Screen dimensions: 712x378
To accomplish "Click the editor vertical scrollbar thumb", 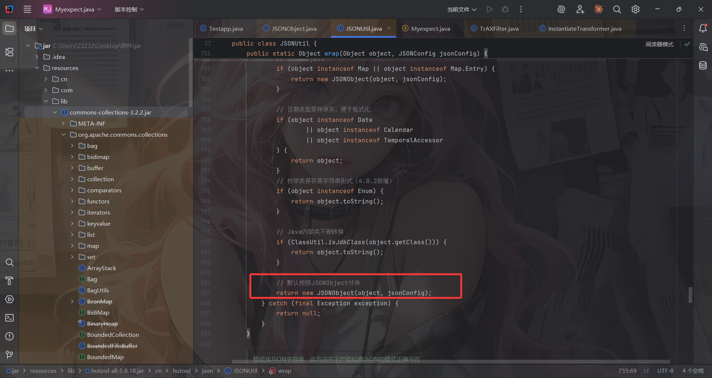I will click(690, 295).
